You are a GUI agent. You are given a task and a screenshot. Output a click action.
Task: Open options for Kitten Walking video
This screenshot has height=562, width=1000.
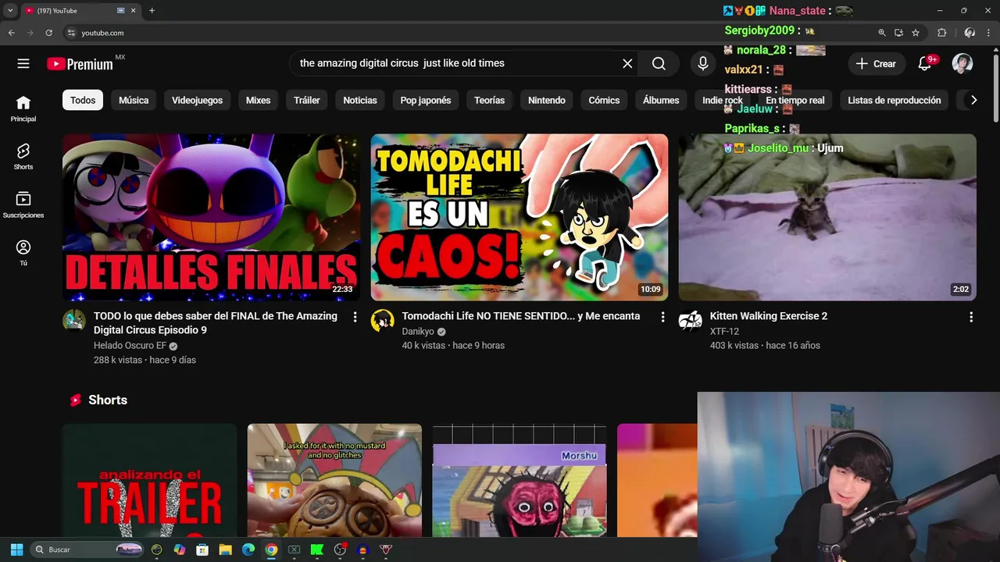point(971,317)
